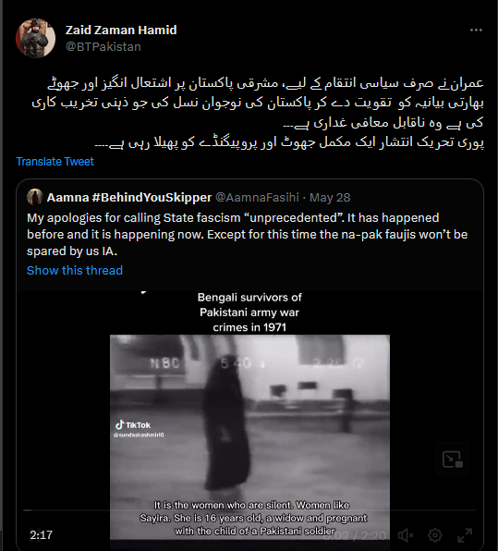Click the Show this thread link
498x551 pixels.
(75, 270)
